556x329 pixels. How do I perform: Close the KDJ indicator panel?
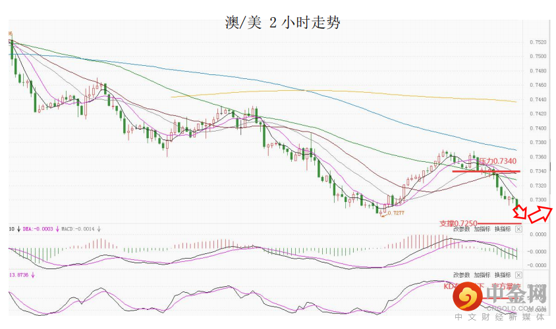tap(518, 275)
